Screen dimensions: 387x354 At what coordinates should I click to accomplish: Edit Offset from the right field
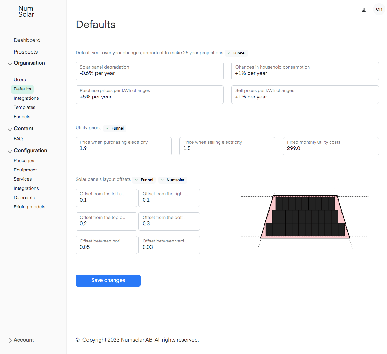tap(169, 198)
